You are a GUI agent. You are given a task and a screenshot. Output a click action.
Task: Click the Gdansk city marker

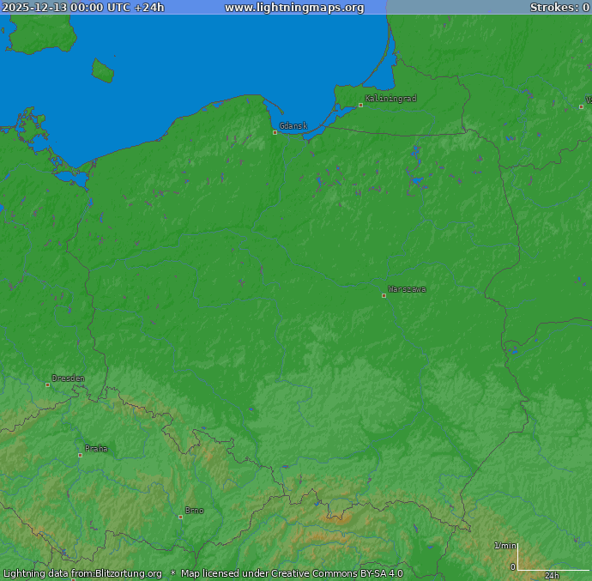tap(275, 133)
